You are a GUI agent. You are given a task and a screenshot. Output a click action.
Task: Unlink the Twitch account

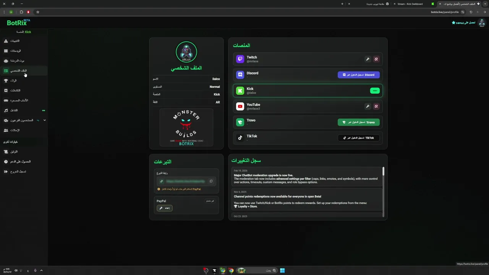[376, 59]
